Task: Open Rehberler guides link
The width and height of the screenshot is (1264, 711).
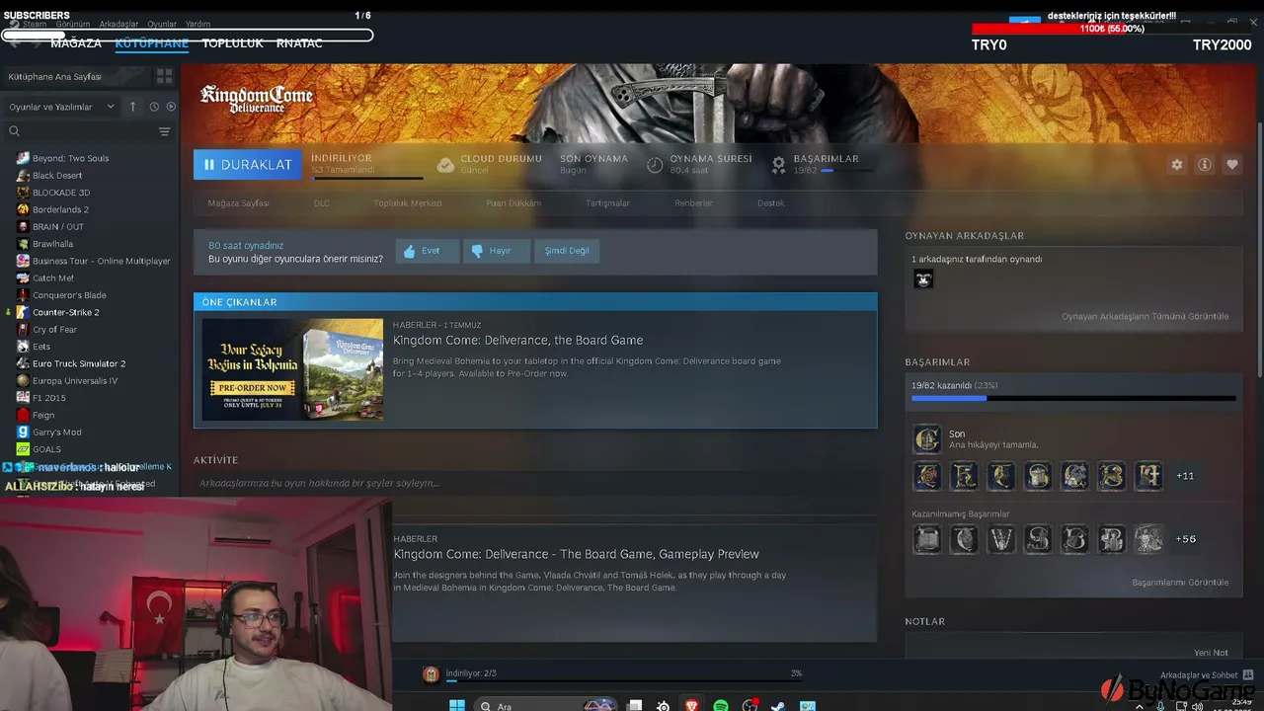Action: coord(693,203)
